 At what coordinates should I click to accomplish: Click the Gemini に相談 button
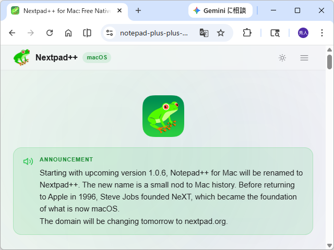pos(220,10)
